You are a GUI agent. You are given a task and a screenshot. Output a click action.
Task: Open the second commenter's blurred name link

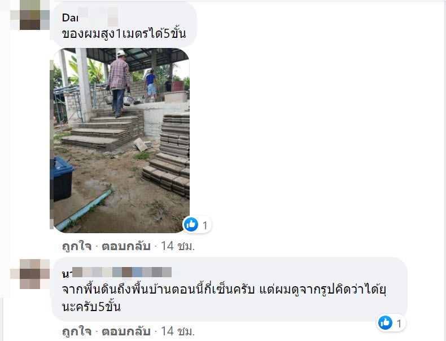(x=117, y=272)
